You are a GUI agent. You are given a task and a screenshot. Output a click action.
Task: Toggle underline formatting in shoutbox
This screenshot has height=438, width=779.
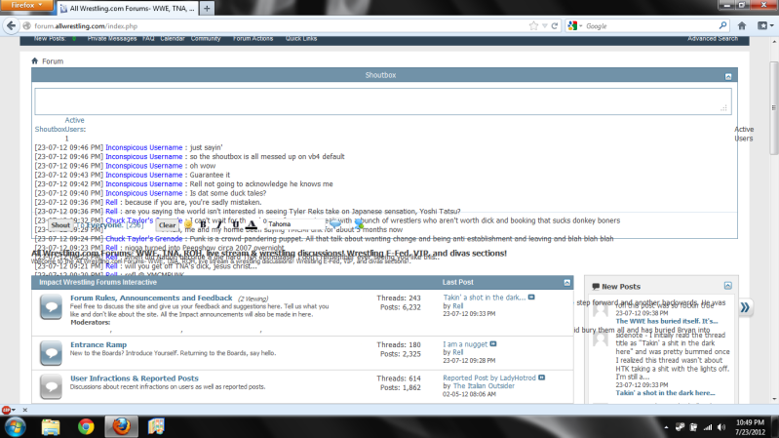[x=236, y=224]
